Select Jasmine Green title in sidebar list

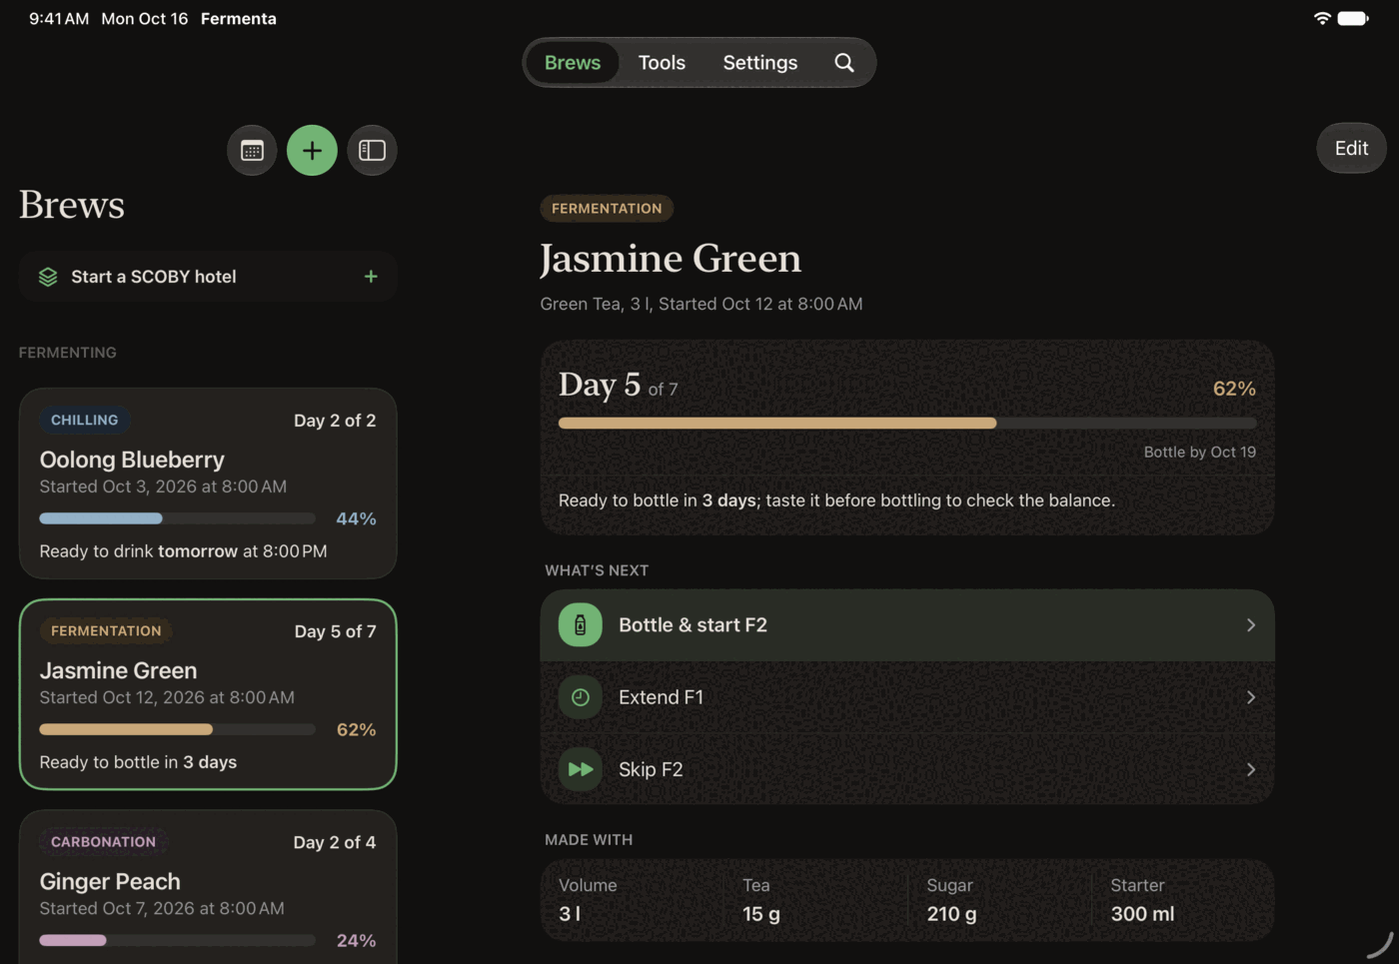[118, 670]
